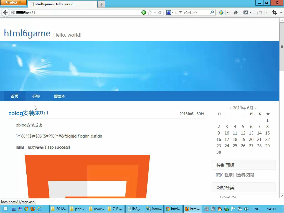Reload the page with refresh icon
Viewport: 284px width, 213px height.
tap(160, 12)
